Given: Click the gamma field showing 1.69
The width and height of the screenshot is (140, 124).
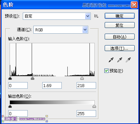Looking at the screenshot, I should [x=52, y=85].
